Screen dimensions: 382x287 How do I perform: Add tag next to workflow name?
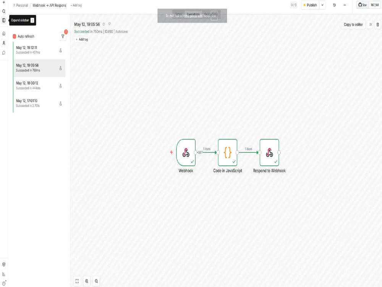(x=76, y=5)
